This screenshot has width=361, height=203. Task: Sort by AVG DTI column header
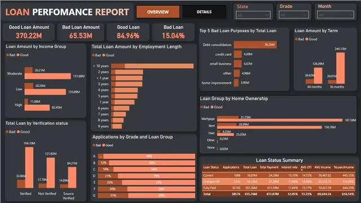coord(306,167)
